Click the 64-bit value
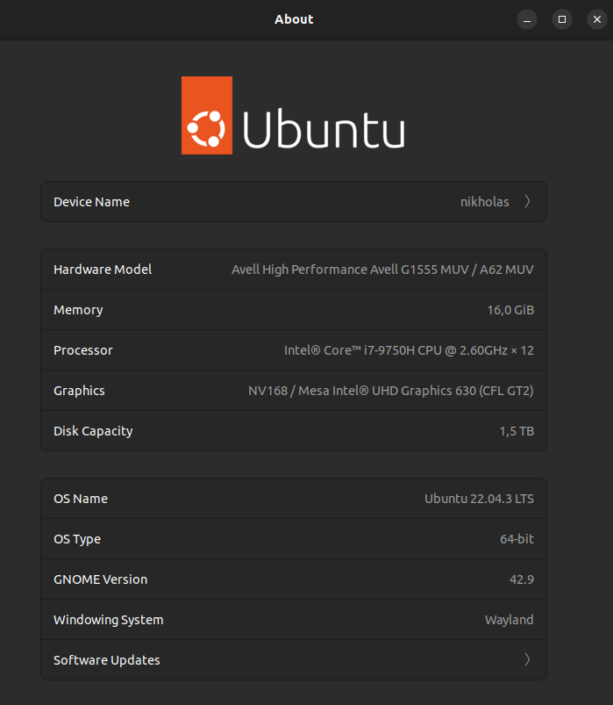Screen dimensions: 613x705 517,539
